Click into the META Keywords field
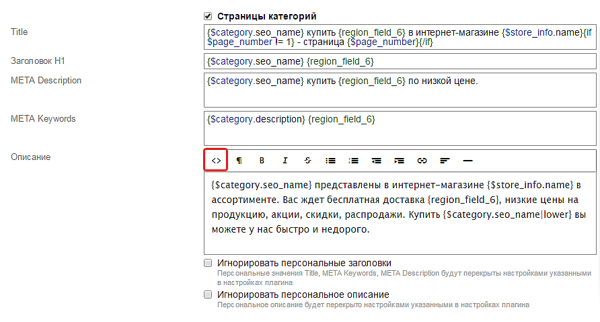The height and width of the screenshot is (322, 600). tap(400, 128)
